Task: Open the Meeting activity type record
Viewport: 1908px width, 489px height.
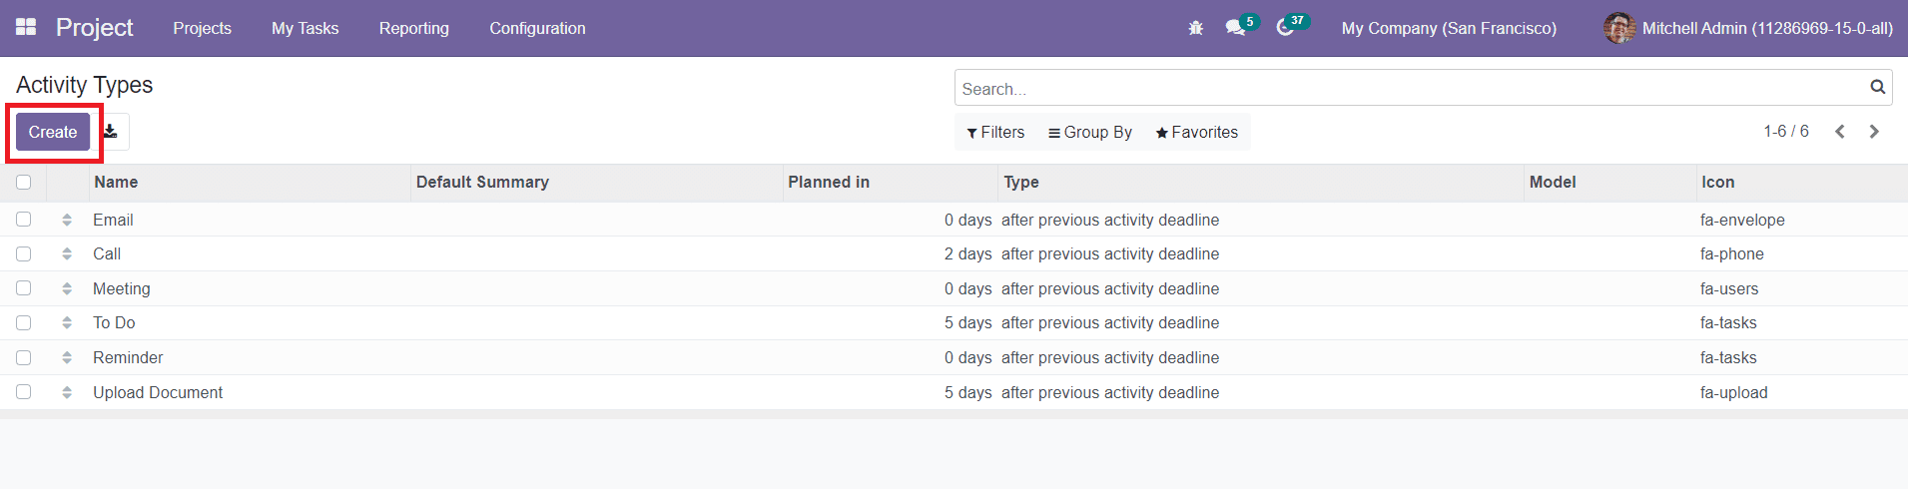Action: pos(122,288)
